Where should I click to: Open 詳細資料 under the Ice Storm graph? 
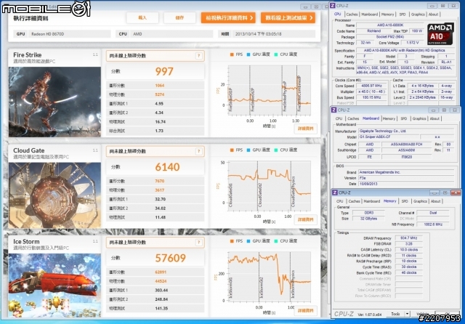[x=305, y=311]
